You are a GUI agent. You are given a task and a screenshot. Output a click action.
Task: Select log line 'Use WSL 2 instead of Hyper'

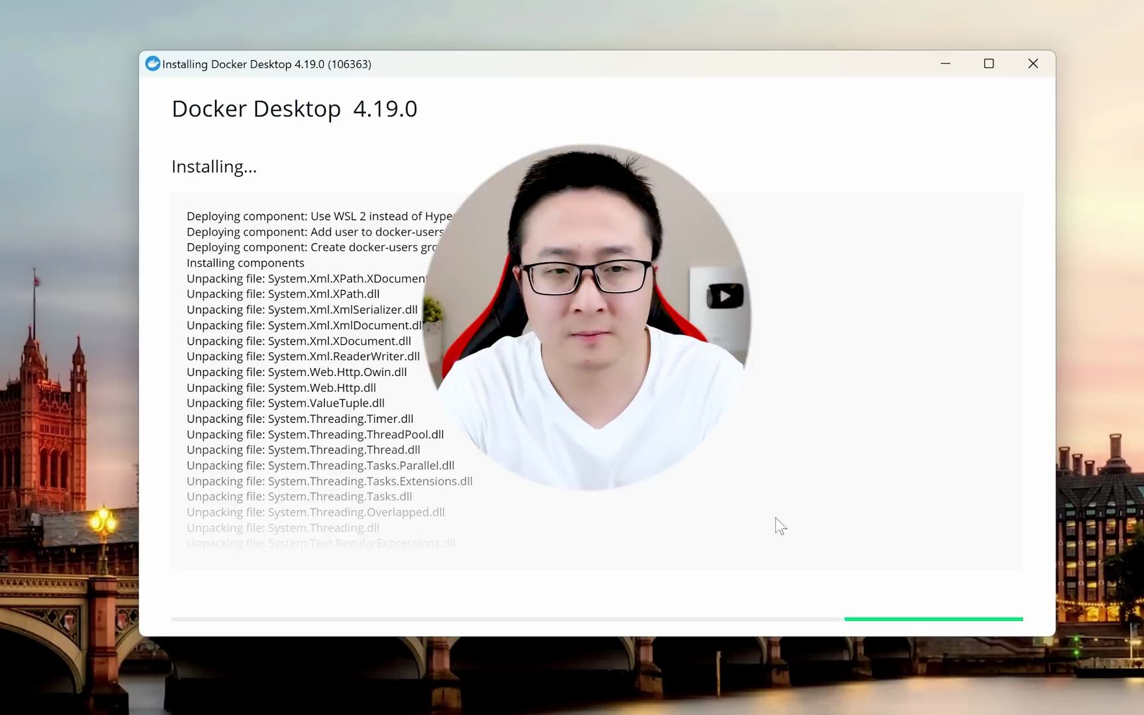(x=320, y=216)
